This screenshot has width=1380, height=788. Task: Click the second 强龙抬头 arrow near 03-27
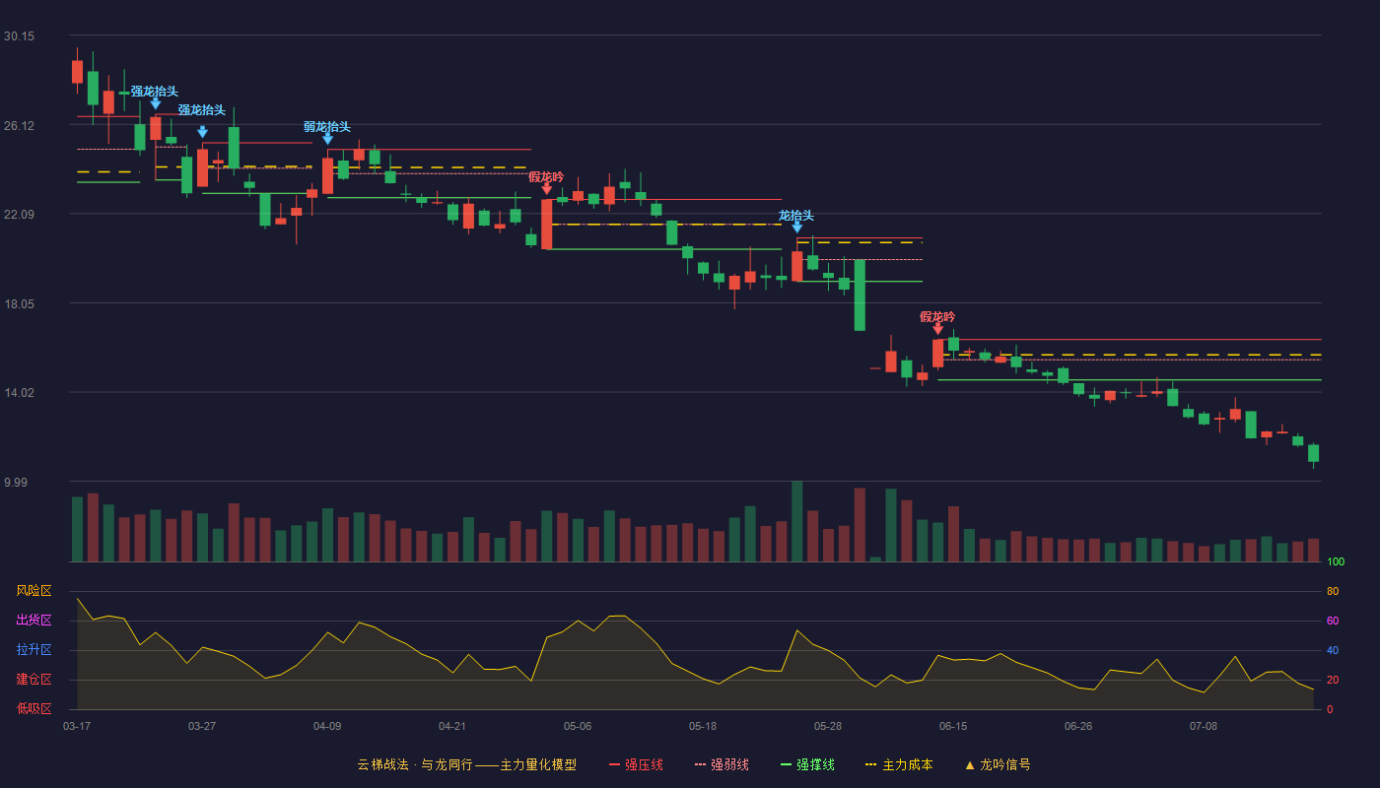click(x=202, y=132)
